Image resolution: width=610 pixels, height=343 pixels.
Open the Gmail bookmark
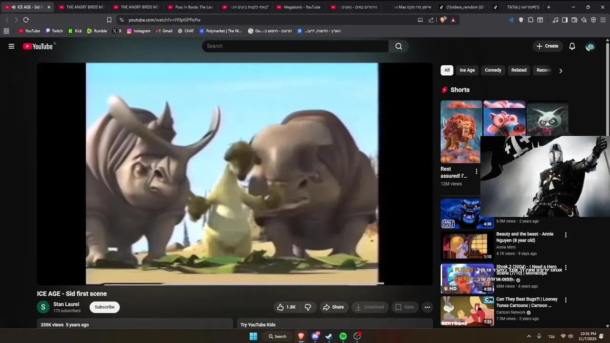pyautogui.click(x=164, y=31)
